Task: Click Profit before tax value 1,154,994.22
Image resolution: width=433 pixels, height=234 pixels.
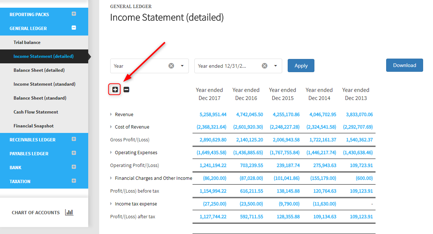Action: (213, 191)
